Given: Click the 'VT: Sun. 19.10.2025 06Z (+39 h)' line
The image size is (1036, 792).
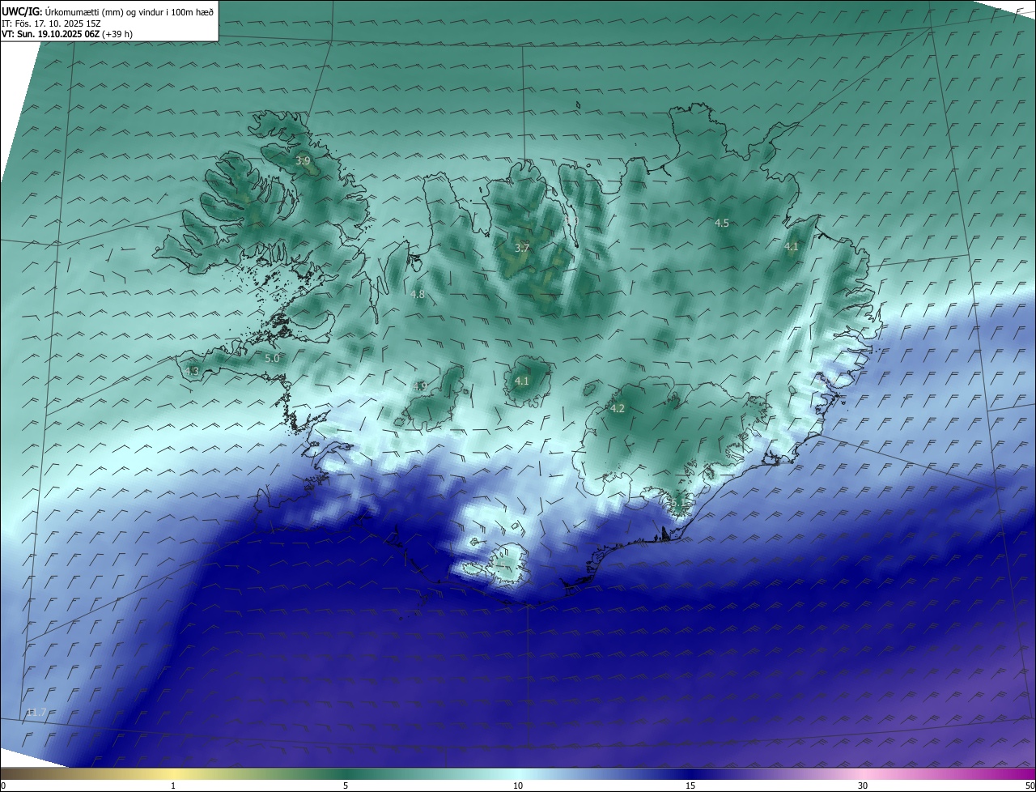Looking at the screenshot, I should (67, 34).
